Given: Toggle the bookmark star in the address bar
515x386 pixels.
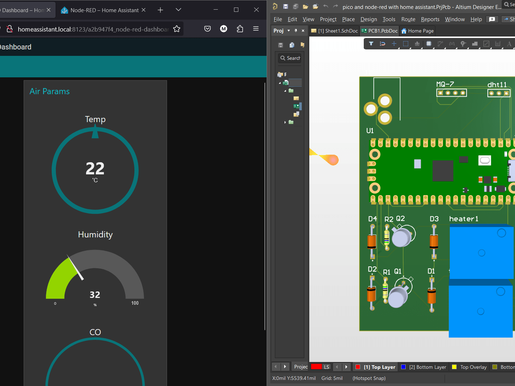Looking at the screenshot, I should 177,28.
